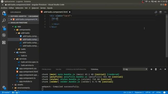Collapse the models folder
Screen dimensions: 168x94
[15, 52]
